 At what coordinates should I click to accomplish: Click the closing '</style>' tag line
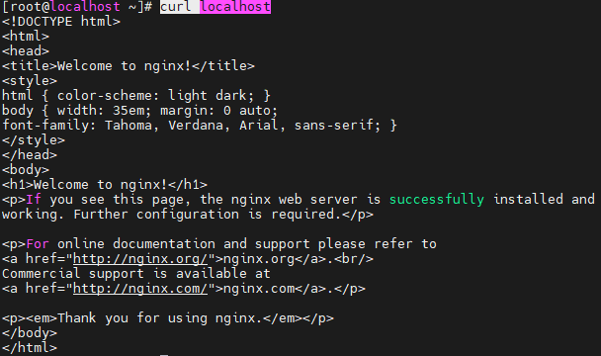(x=34, y=140)
